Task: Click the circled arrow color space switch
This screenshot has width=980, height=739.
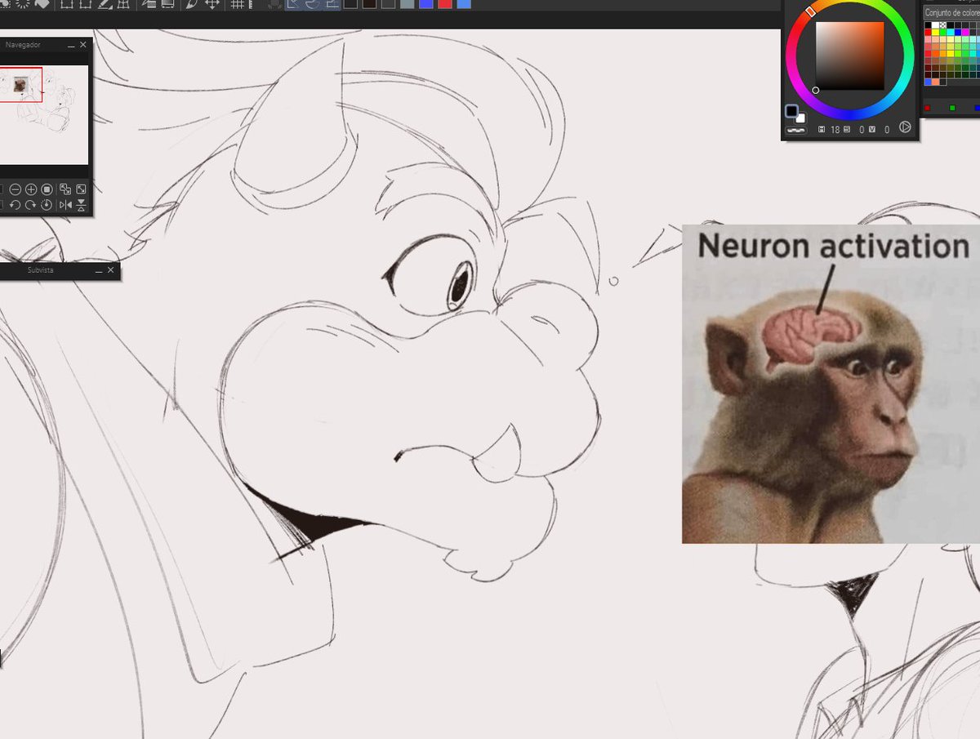Action: (x=905, y=127)
